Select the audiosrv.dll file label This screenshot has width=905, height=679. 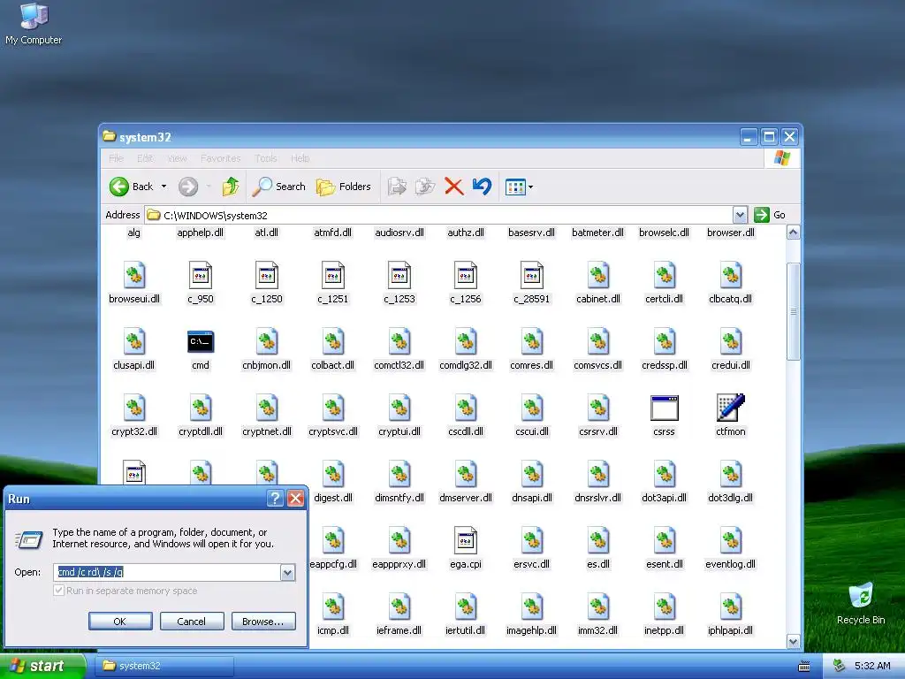point(399,233)
